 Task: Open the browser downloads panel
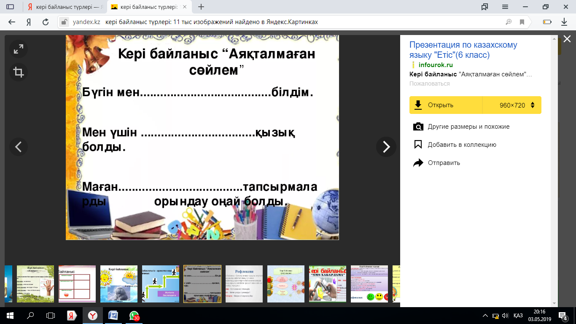564,22
